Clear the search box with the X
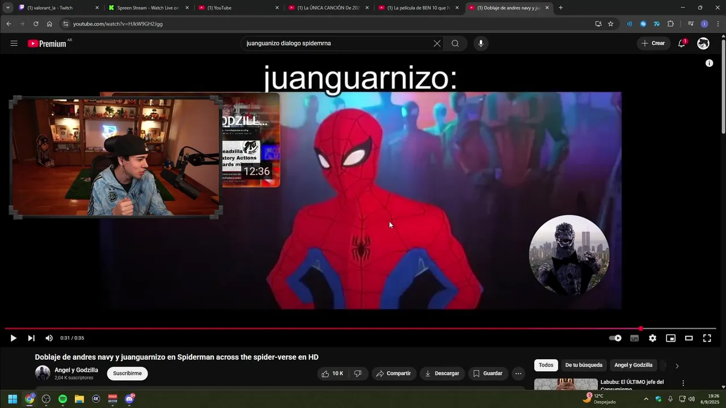726x408 pixels. 437,44
